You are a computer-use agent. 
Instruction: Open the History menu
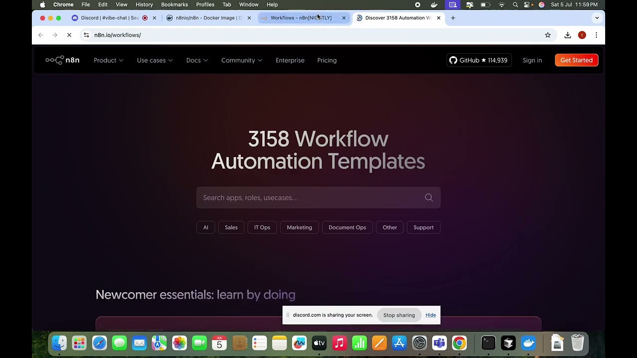pos(144,4)
